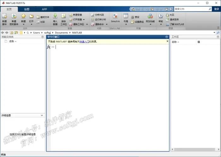
Task: Expand Clear Workspace (清除工作区) dropdown arrow
Action: 87,24
